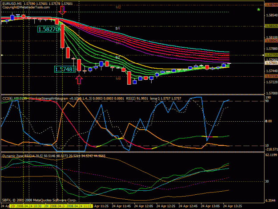Click the green asterisk marker top right
This screenshot has width=278, height=209.
tap(258, 10)
